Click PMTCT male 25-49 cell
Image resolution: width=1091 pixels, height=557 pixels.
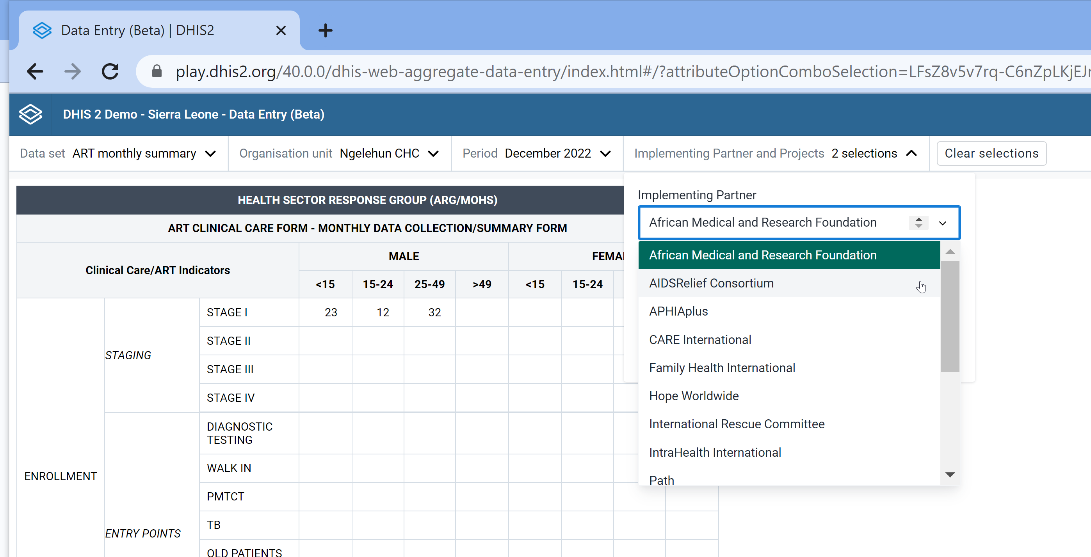click(430, 497)
